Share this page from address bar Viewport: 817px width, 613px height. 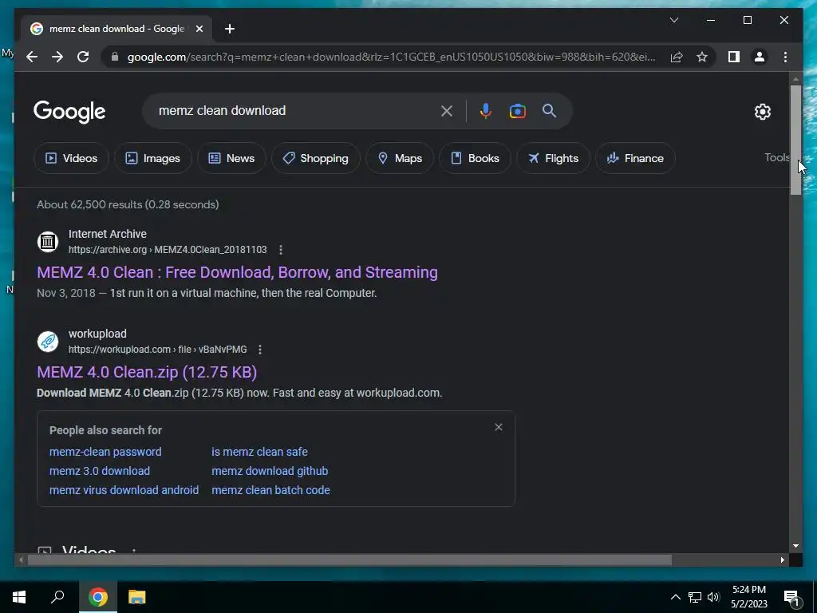click(x=677, y=57)
